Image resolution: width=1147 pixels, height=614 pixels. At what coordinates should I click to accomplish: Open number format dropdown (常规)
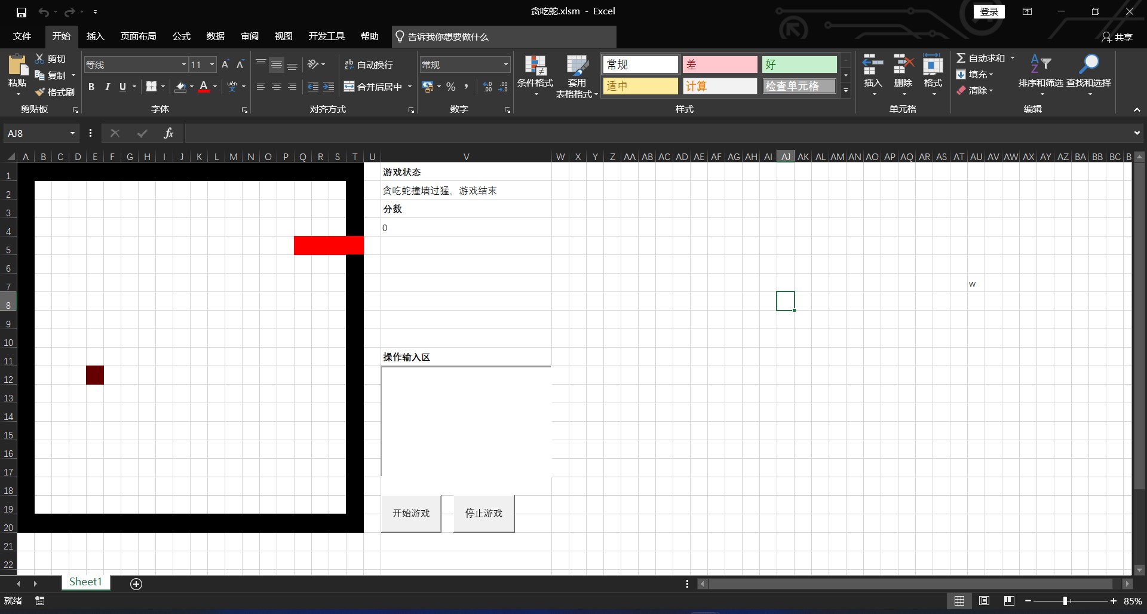[x=505, y=65]
